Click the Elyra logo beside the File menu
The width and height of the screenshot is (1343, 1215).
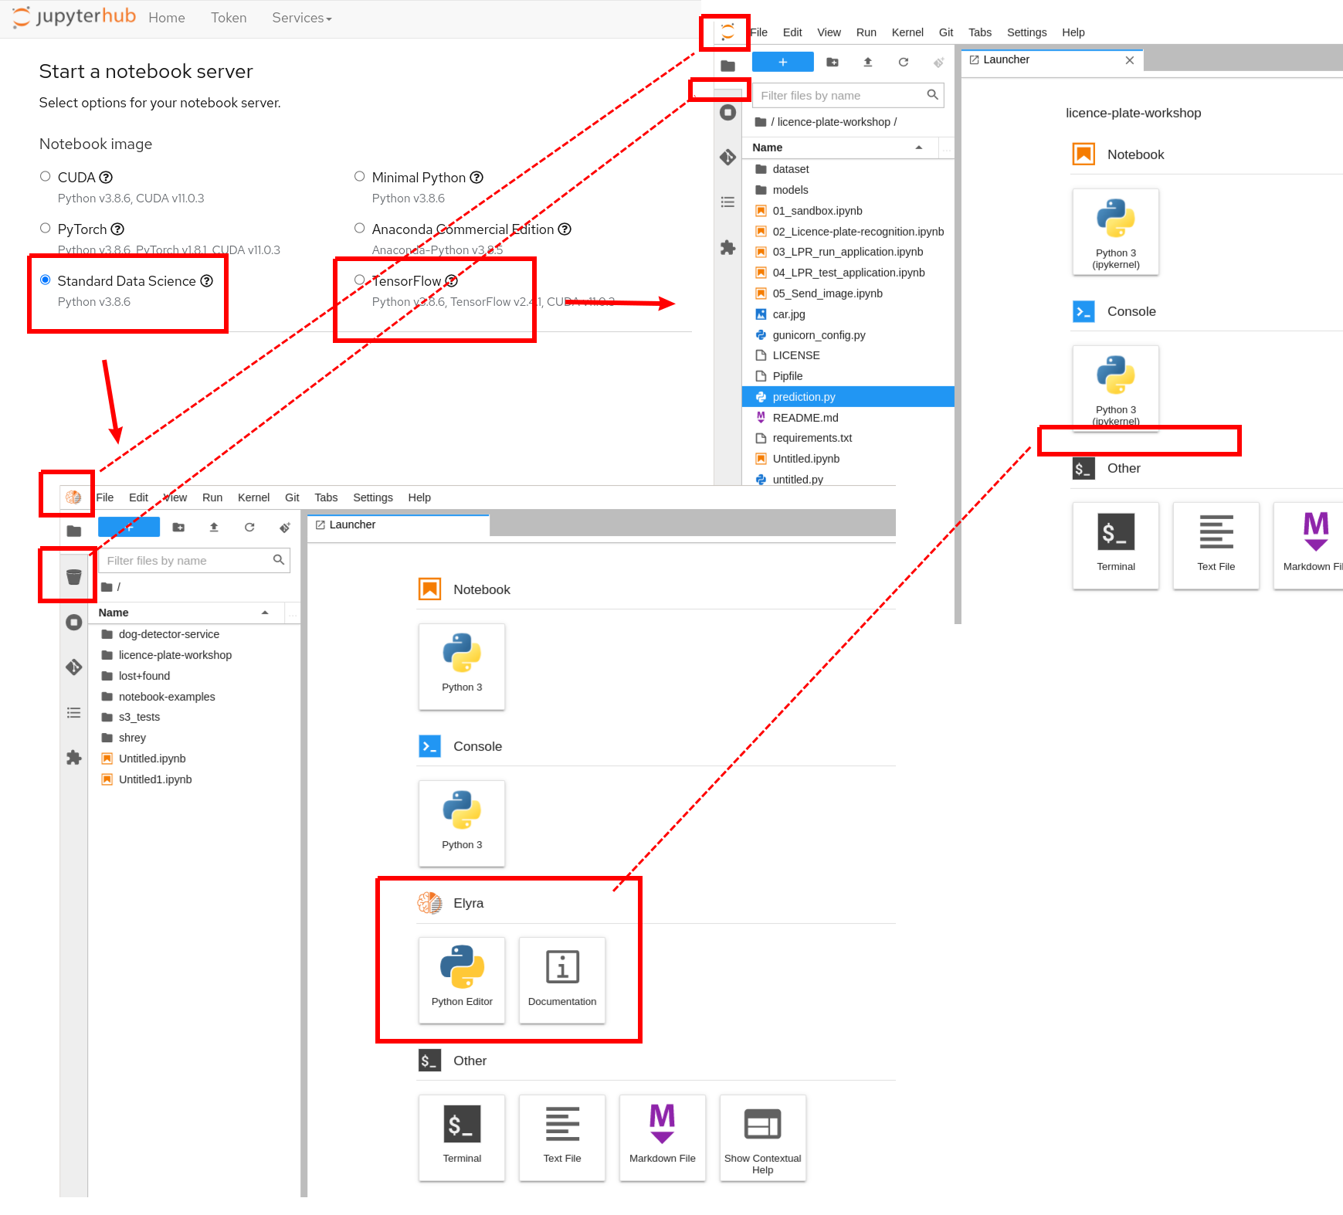(73, 497)
